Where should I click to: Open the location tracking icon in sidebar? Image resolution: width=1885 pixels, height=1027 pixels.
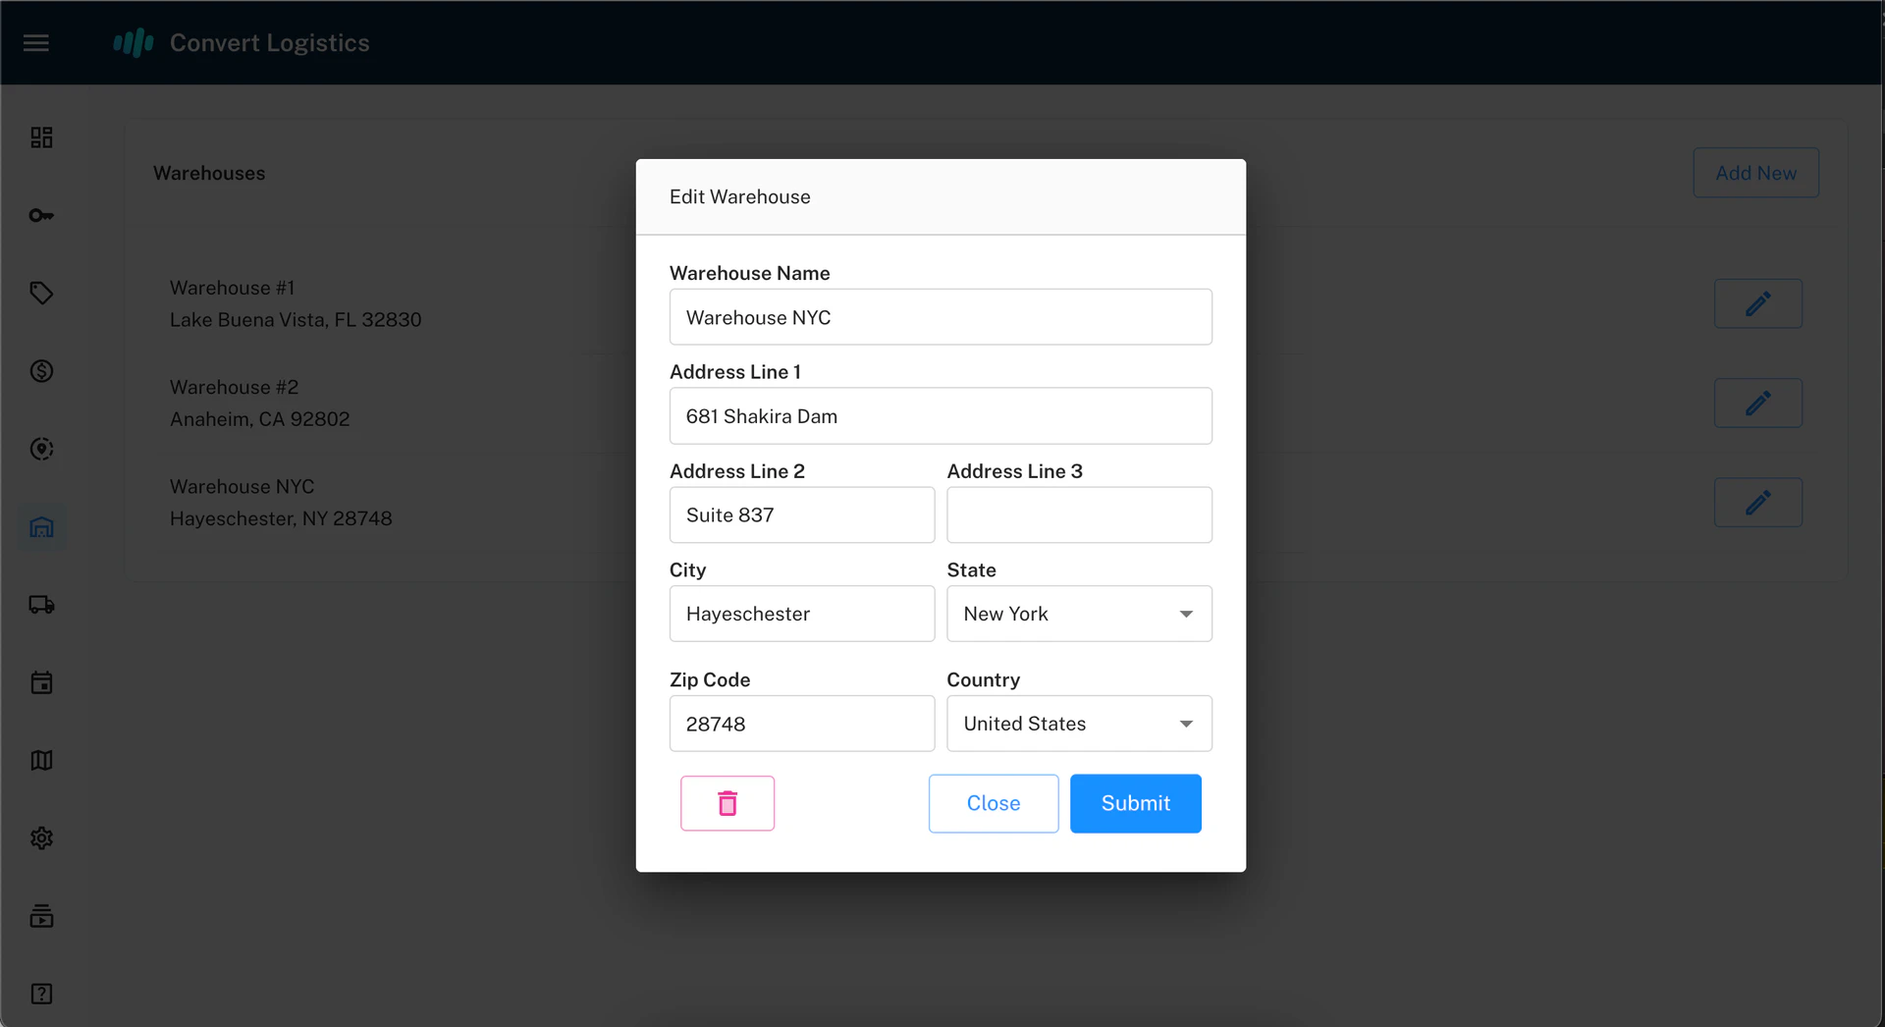click(41, 449)
